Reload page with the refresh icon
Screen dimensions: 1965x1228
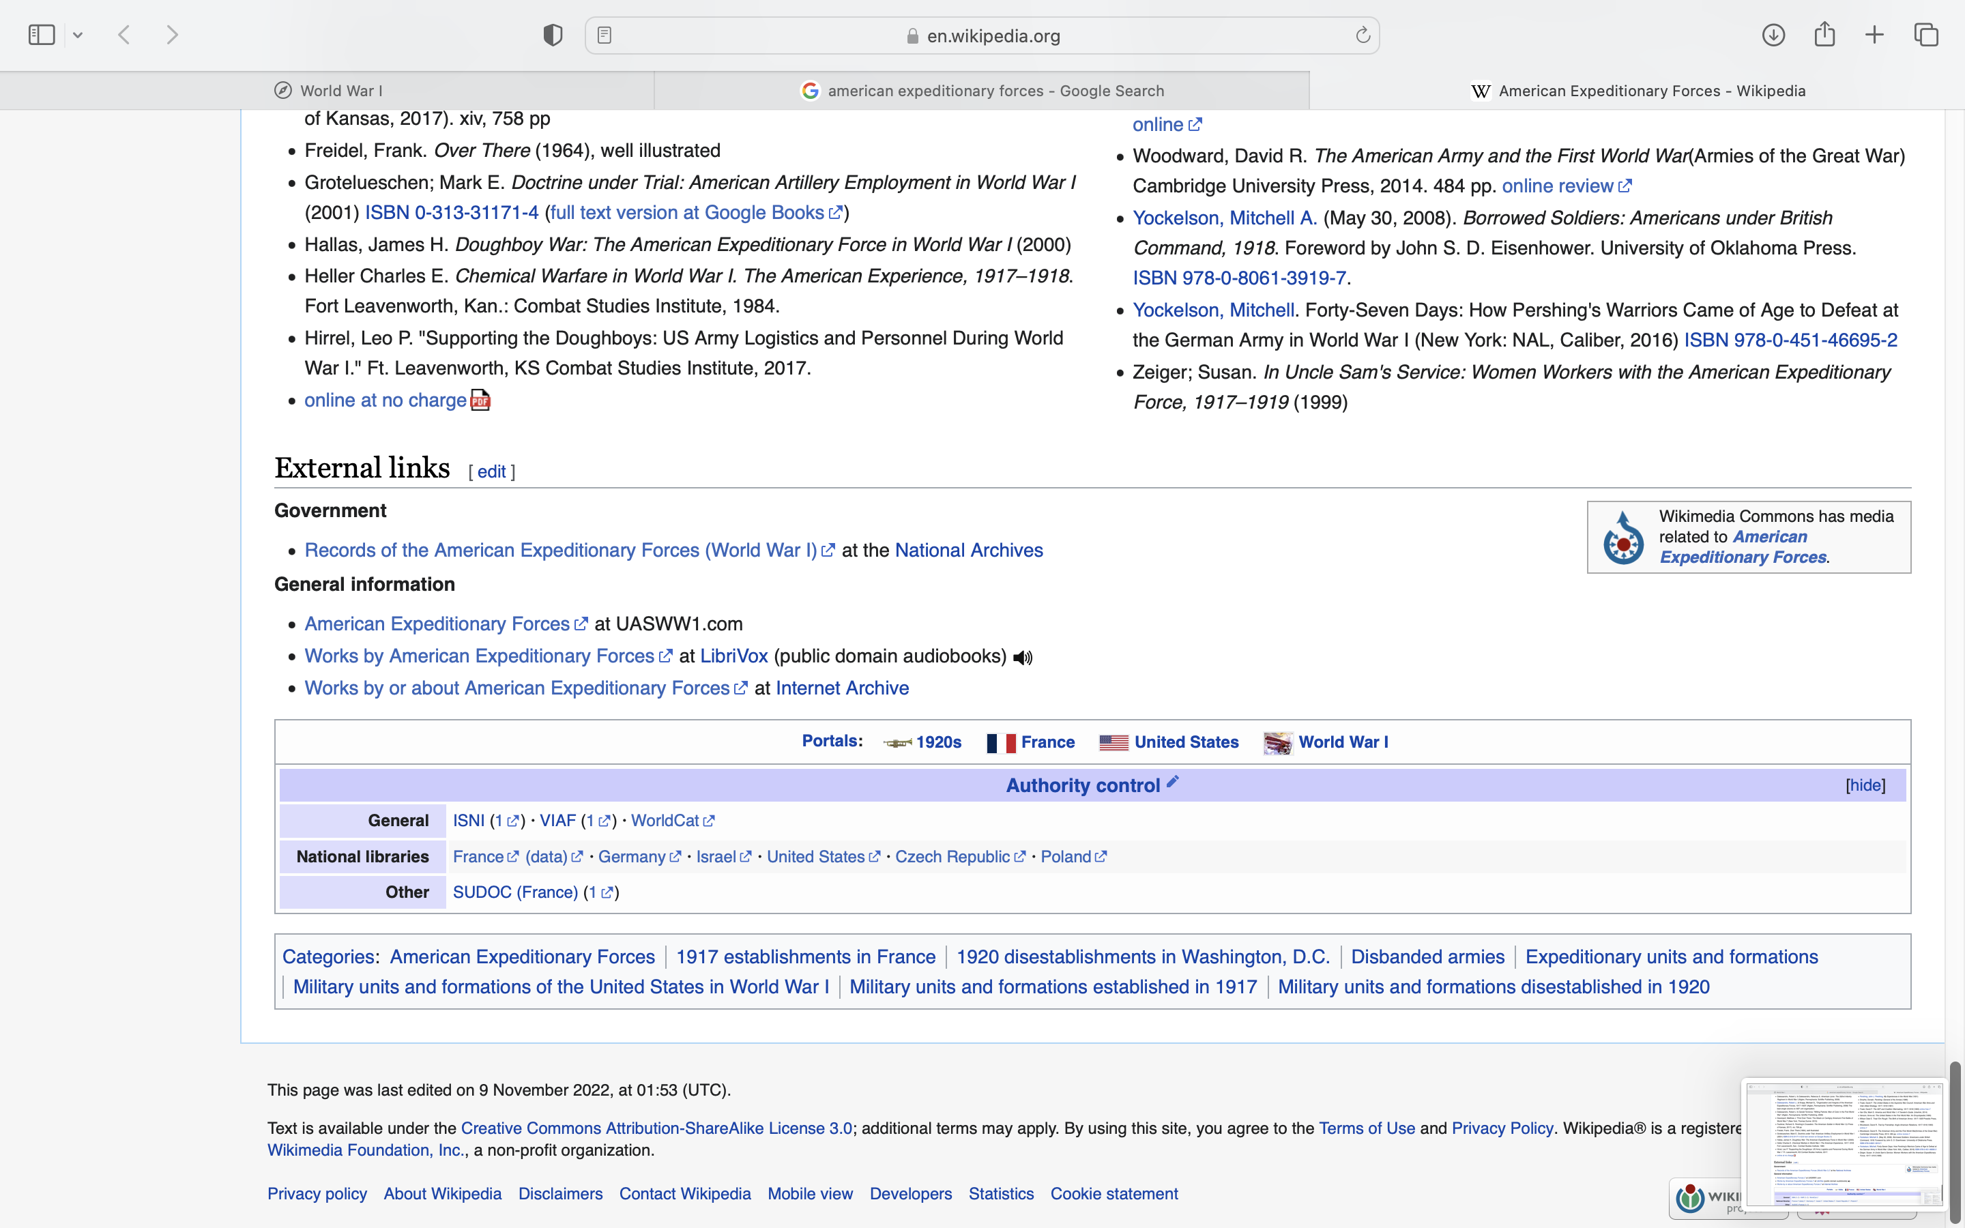click(1363, 35)
